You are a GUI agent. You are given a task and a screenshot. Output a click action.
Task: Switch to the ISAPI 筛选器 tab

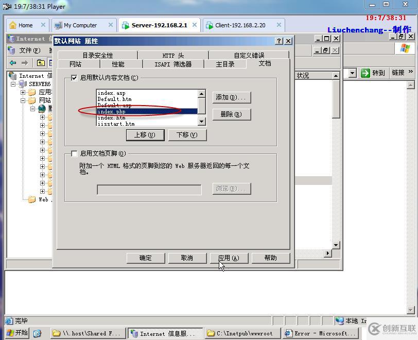tap(173, 64)
